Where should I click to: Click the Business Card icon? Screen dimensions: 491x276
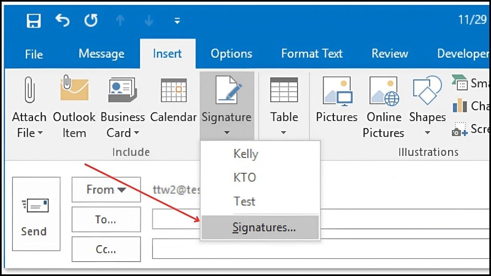(122, 90)
